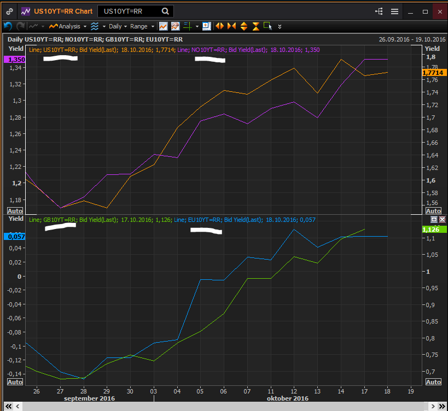Click the link chain icon in title bar
Image resolution: width=448 pixels, height=411 pixels.
(x=9, y=11)
